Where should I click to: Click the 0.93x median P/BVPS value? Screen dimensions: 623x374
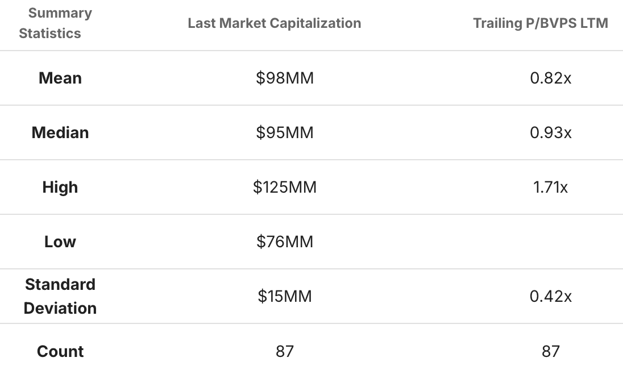550,132
